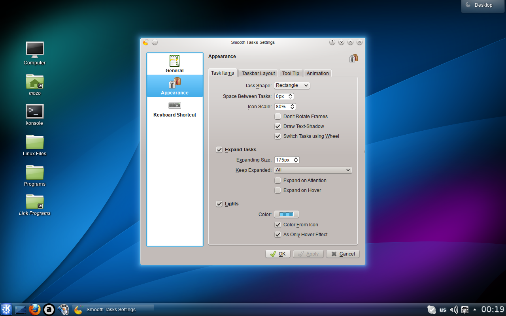The image size is (506, 316).
Task: Enable the Don't Rotate Frames checkbox
Action: pyautogui.click(x=278, y=117)
